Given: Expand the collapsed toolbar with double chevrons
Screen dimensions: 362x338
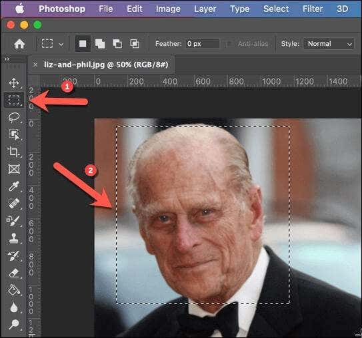Looking at the screenshot, I should (x=7, y=59).
